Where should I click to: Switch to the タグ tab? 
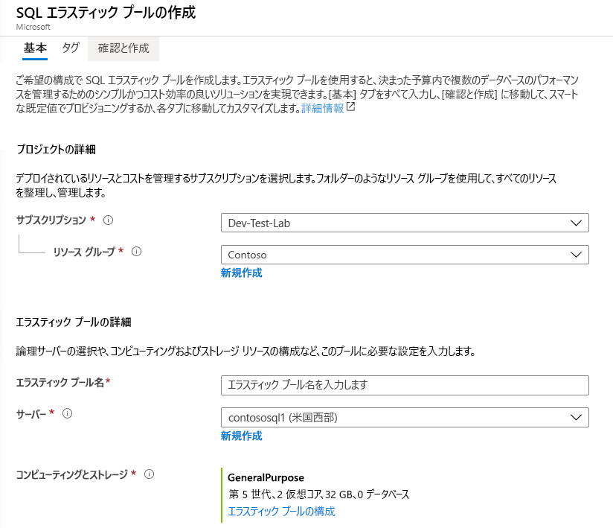(71, 48)
